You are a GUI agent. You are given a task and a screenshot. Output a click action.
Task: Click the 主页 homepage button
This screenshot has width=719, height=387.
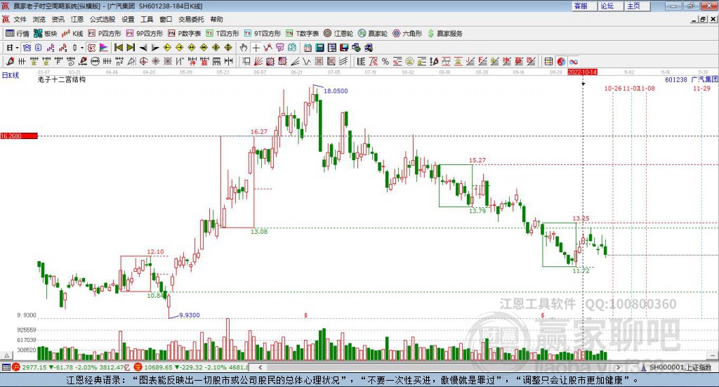pyautogui.click(x=636, y=6)
